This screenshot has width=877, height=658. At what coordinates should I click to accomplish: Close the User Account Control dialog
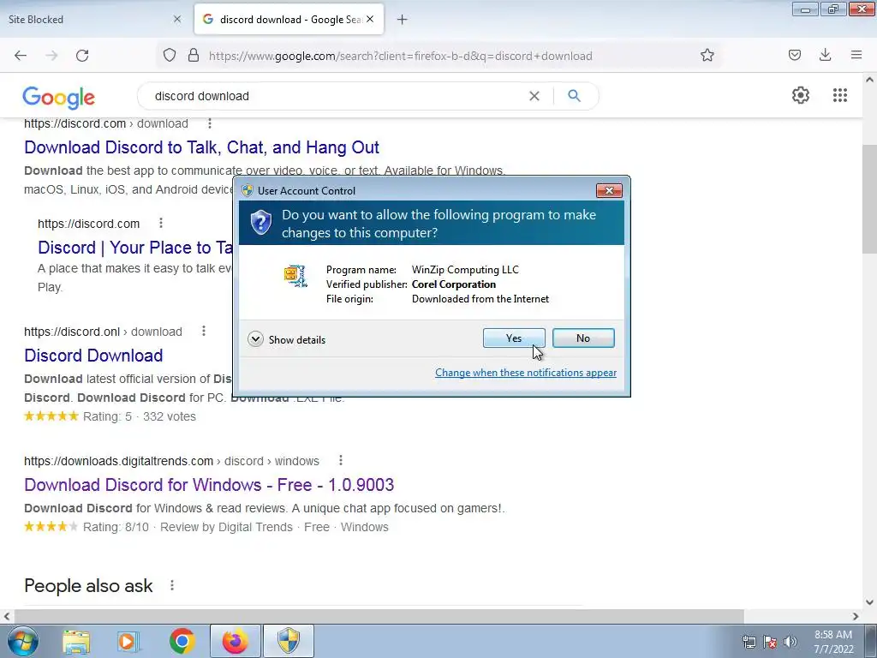click(x=609, y=191)
